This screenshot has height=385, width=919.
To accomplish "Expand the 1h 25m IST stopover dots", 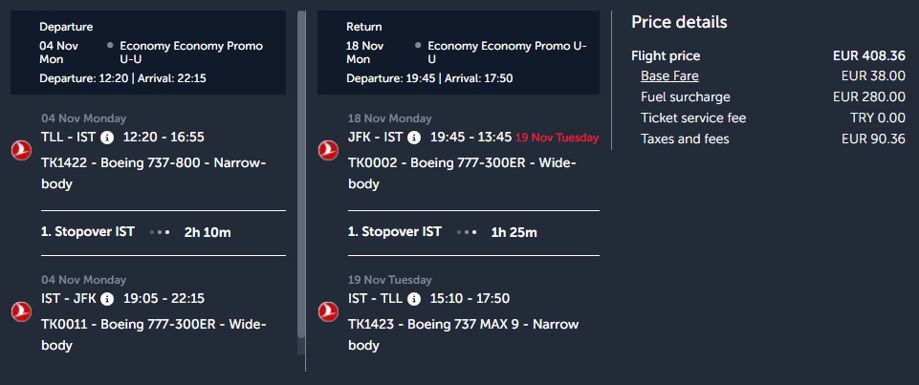I will [x=468, y=232].
